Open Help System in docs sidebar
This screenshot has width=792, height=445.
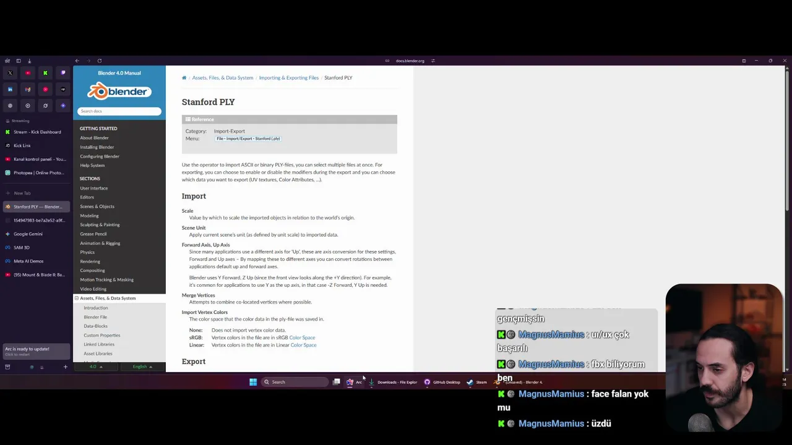point(92,166)
